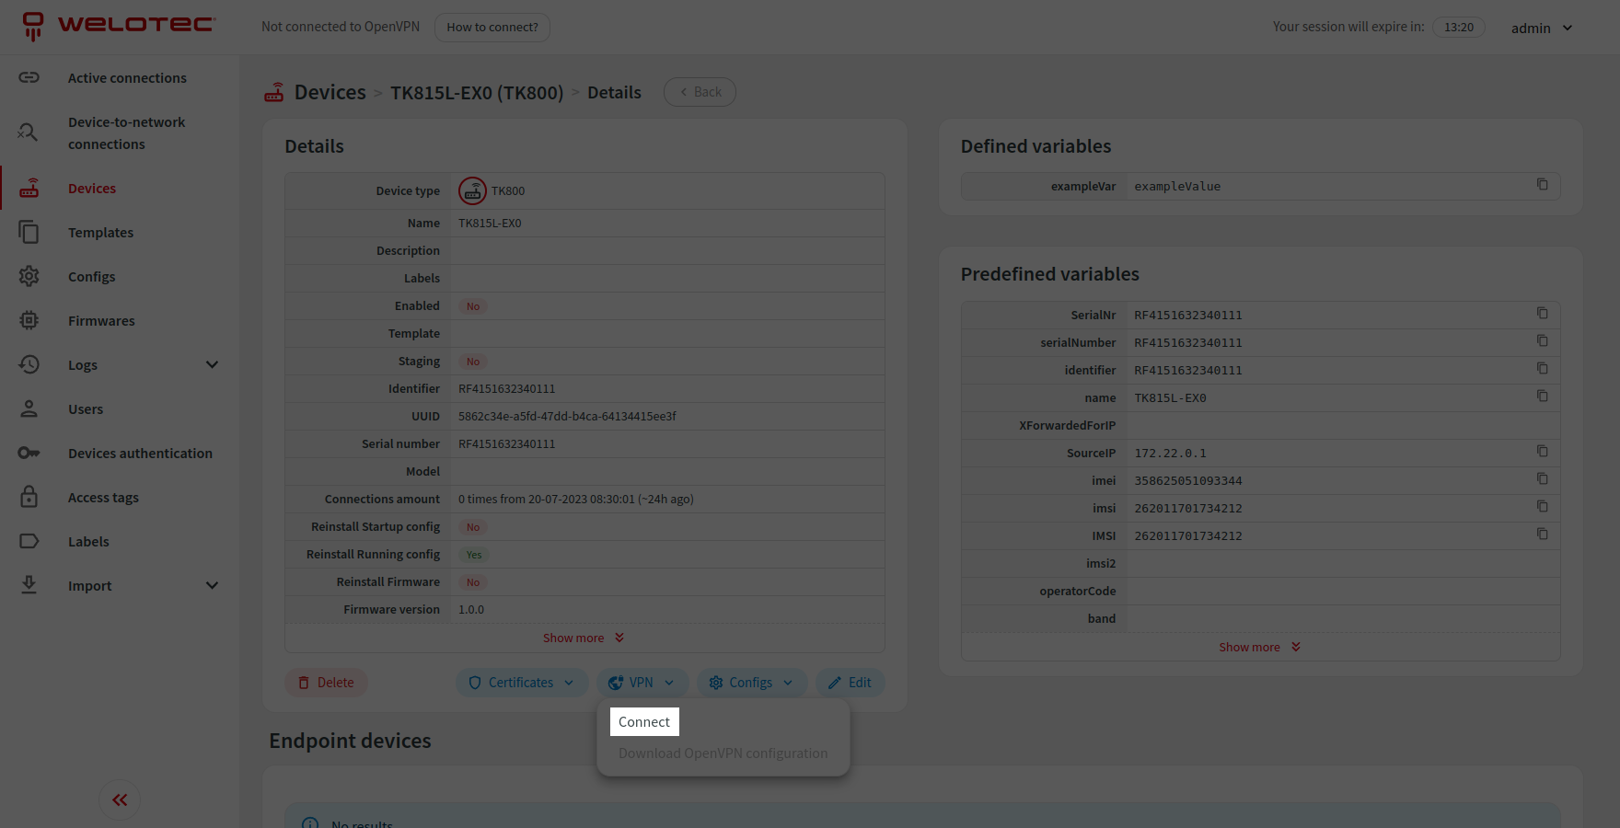Click How to connect? button
1620x828 pixels.
pyautogui.click(x=492, y=28)
